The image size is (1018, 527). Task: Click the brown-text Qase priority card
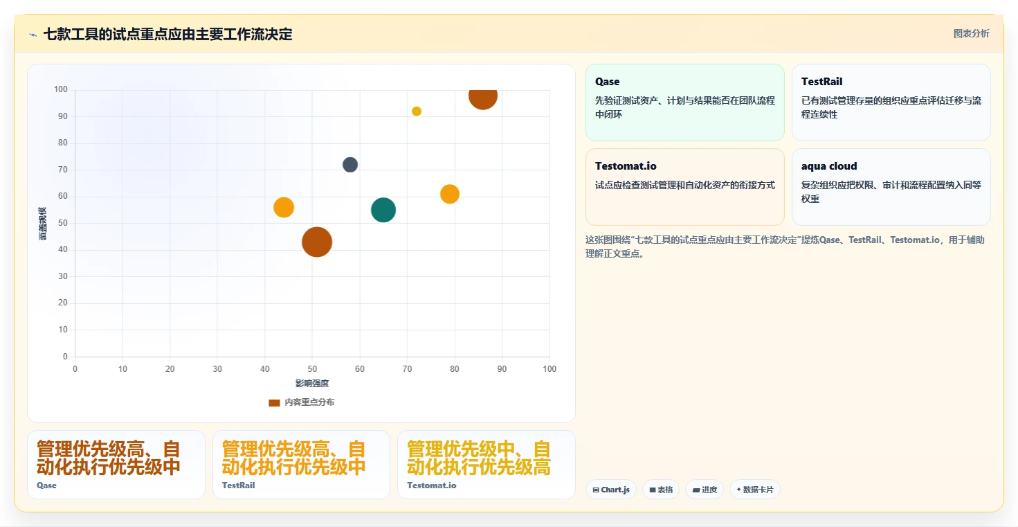(x=116, y=465)
